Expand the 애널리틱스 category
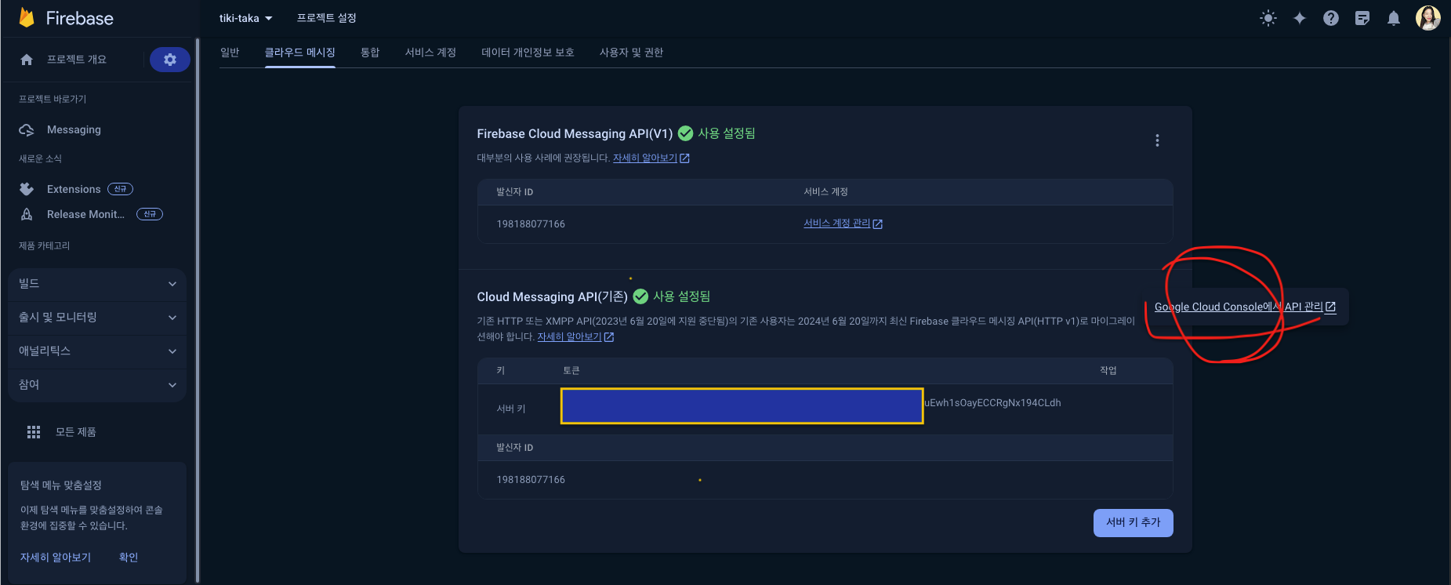Viewport: 1451px width, 585px height. (x=97, y=351)
